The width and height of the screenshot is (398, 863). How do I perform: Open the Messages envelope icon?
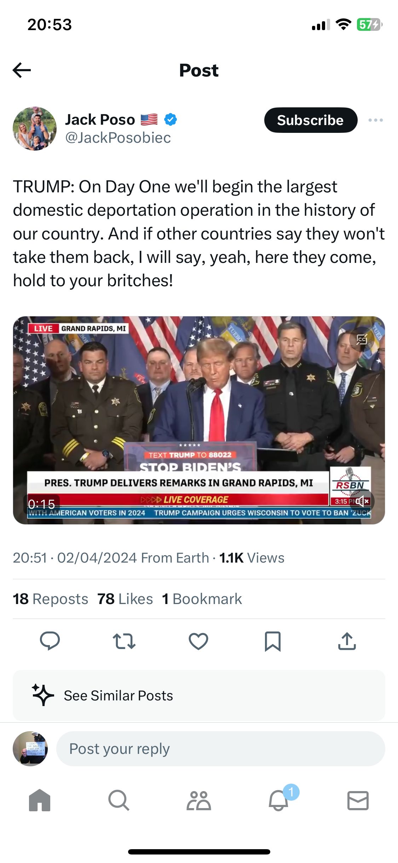pyautogui.click(x=358, y=800)
